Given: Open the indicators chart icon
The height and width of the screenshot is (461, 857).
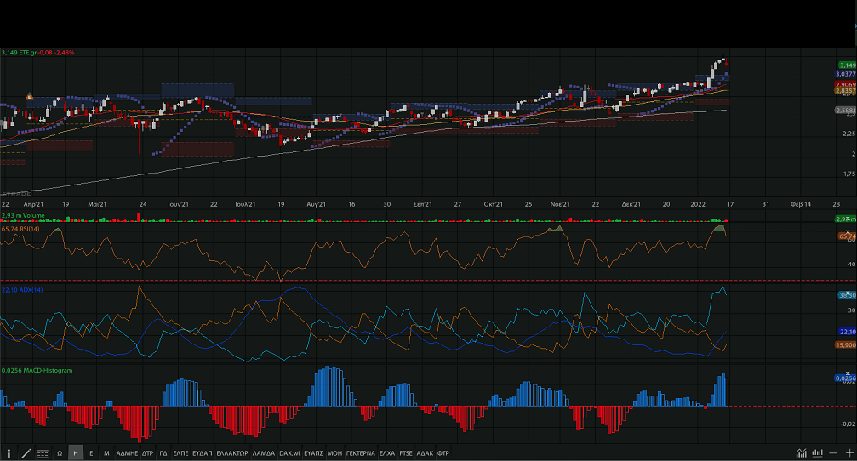Looking at the screenshot, I should [802, 452].
